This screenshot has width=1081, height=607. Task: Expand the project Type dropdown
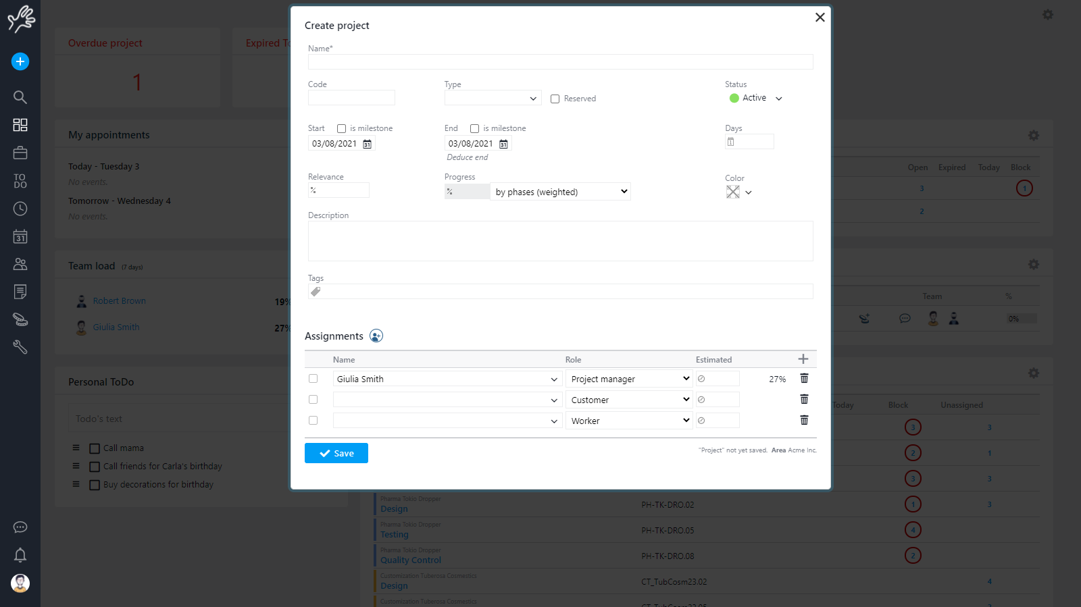point(493,99)
